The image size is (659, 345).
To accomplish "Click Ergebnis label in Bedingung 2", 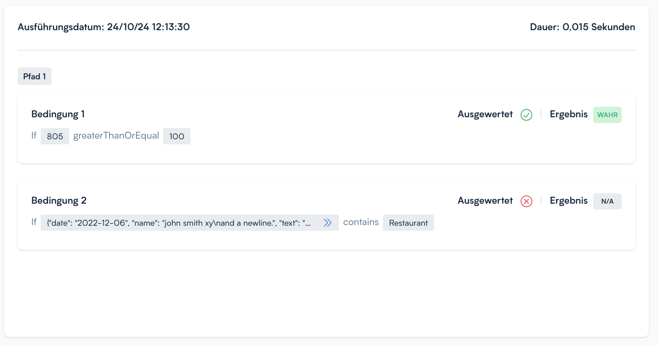I will tap(568, 201).
